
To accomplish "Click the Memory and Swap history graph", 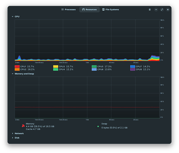I will click(x=87, y=97).
